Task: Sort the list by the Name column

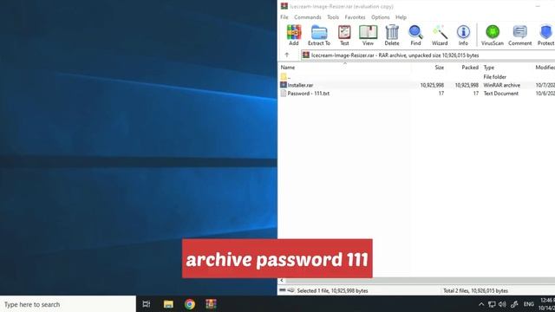Action: [288, 68]
